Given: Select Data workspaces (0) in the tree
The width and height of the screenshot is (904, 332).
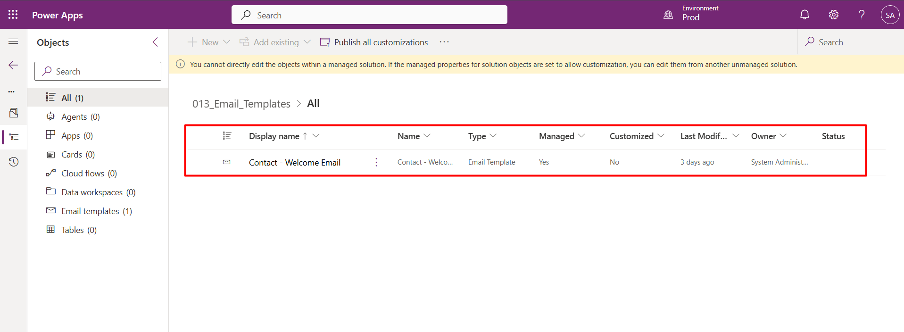Looking at the screenshot, I should point(98,192).
